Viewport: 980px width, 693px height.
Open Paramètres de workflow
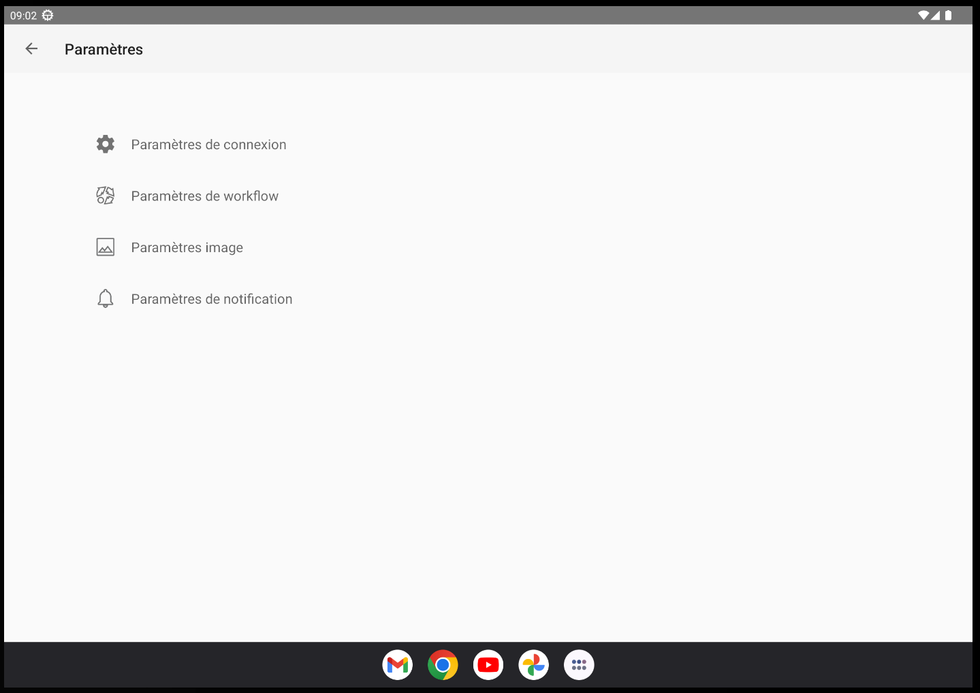204,196
